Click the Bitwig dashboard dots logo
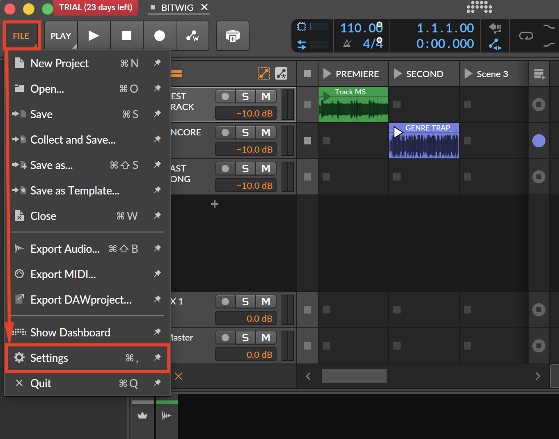Viewport: 559px width, 439px height. (479, 7)
